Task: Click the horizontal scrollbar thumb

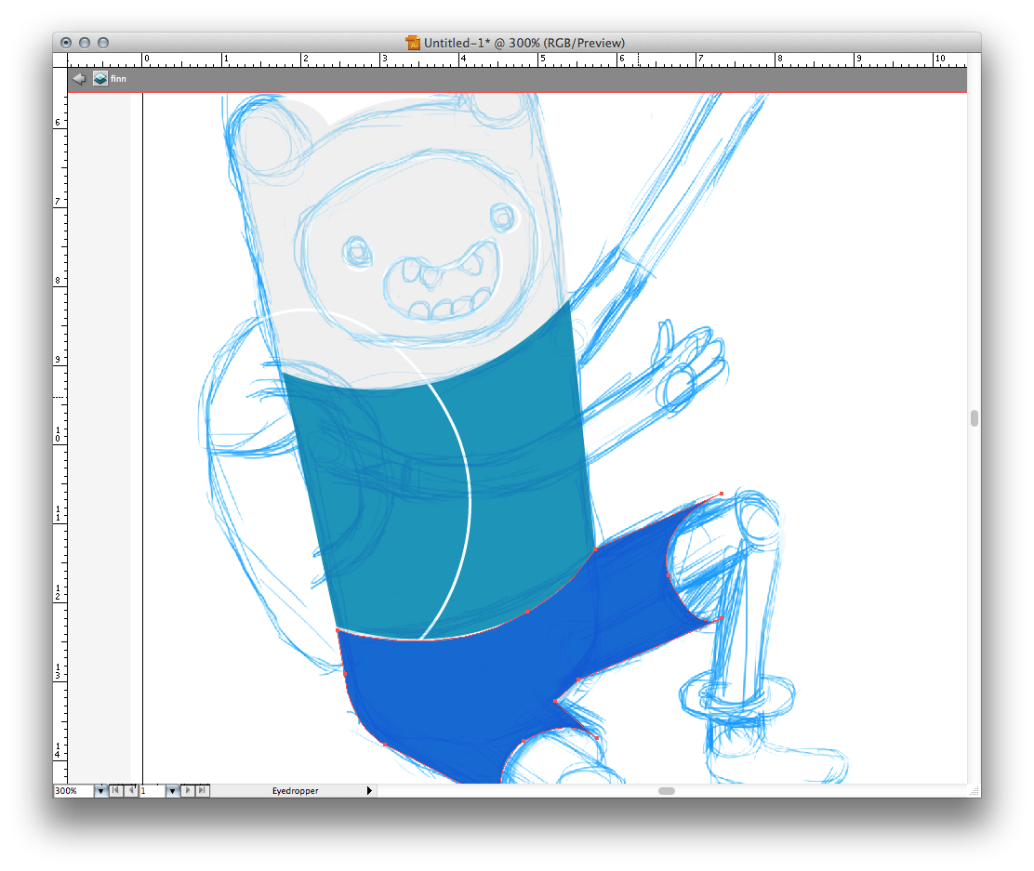Action: pyautogui.click(x=666, y=791)
